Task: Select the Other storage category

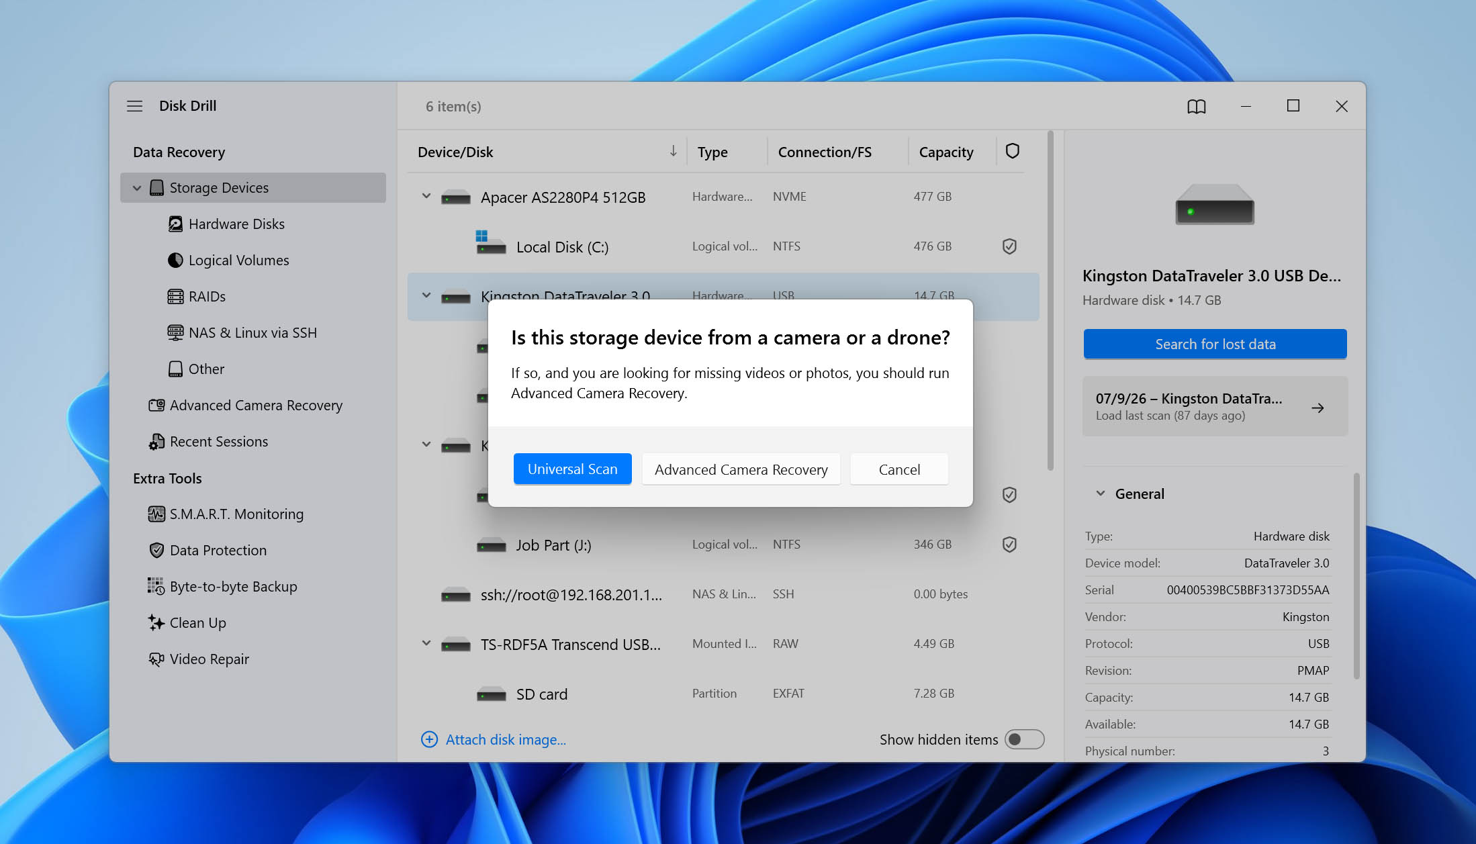Action: click(206, 369)
